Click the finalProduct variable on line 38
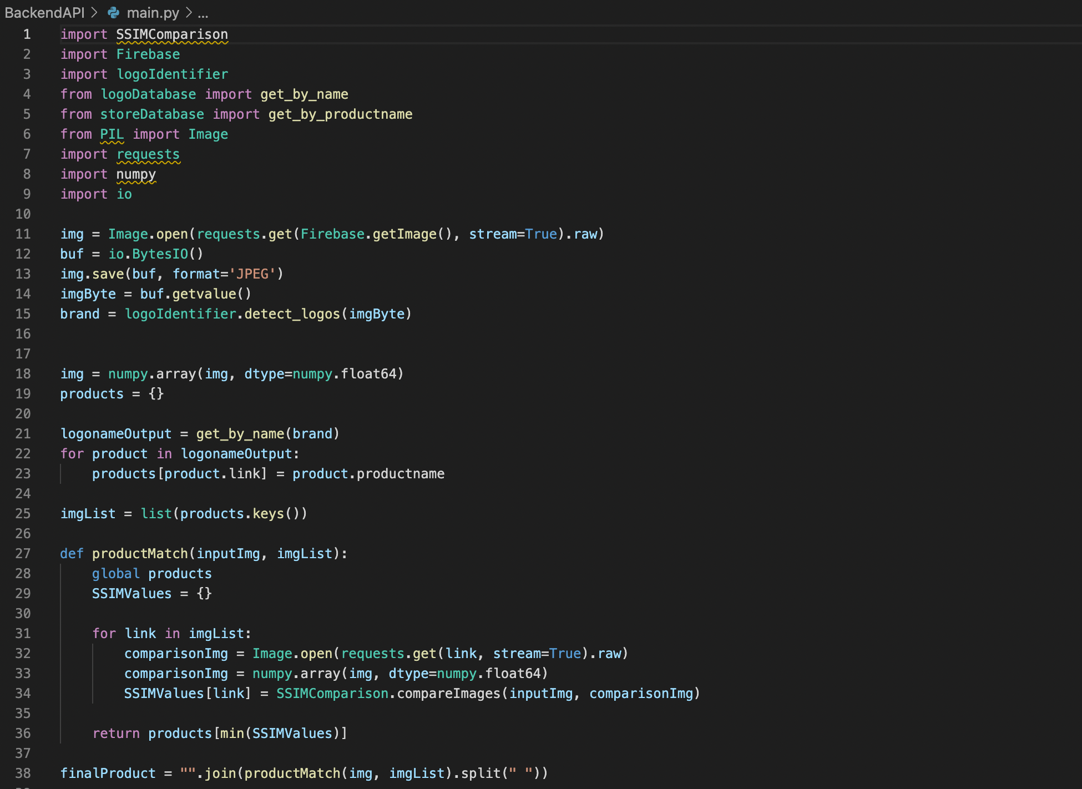1082x789 pixels. click(x=108, y=773)
